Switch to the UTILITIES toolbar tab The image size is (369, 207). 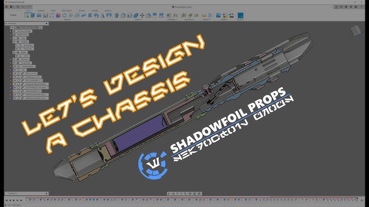click(95, 11)
